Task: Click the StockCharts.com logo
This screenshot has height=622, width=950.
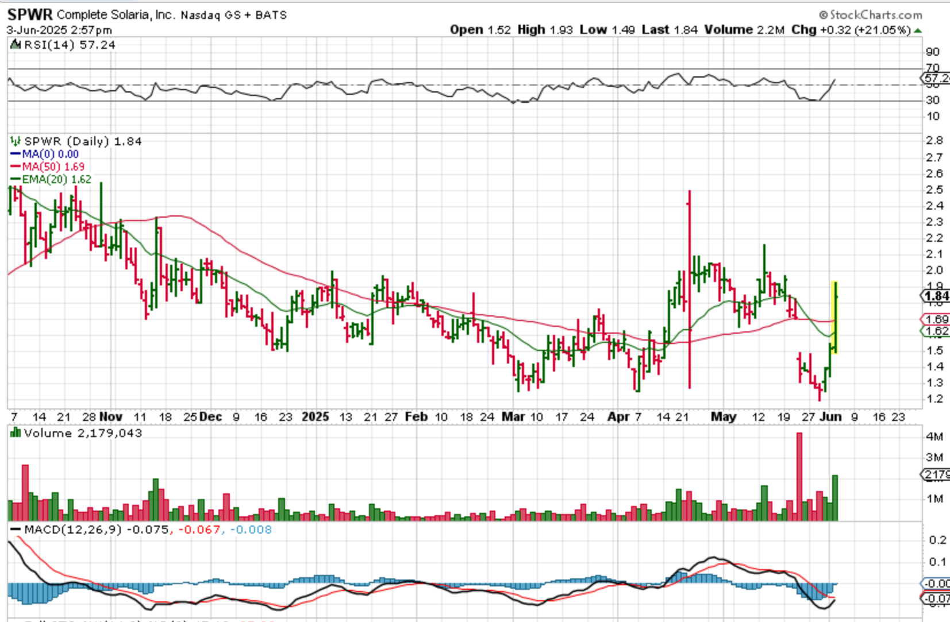Action: (870, 15)
